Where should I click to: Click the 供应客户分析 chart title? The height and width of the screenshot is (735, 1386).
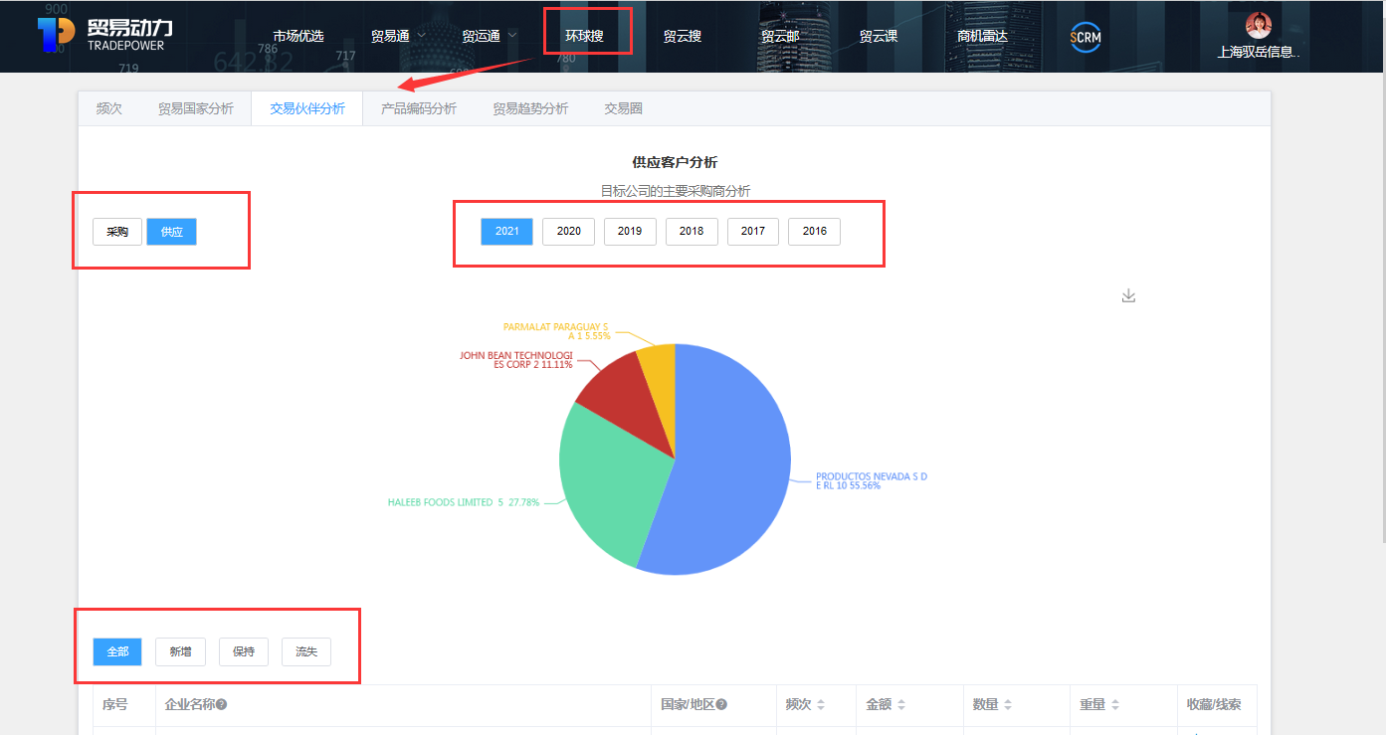click(x=675, y=162)
